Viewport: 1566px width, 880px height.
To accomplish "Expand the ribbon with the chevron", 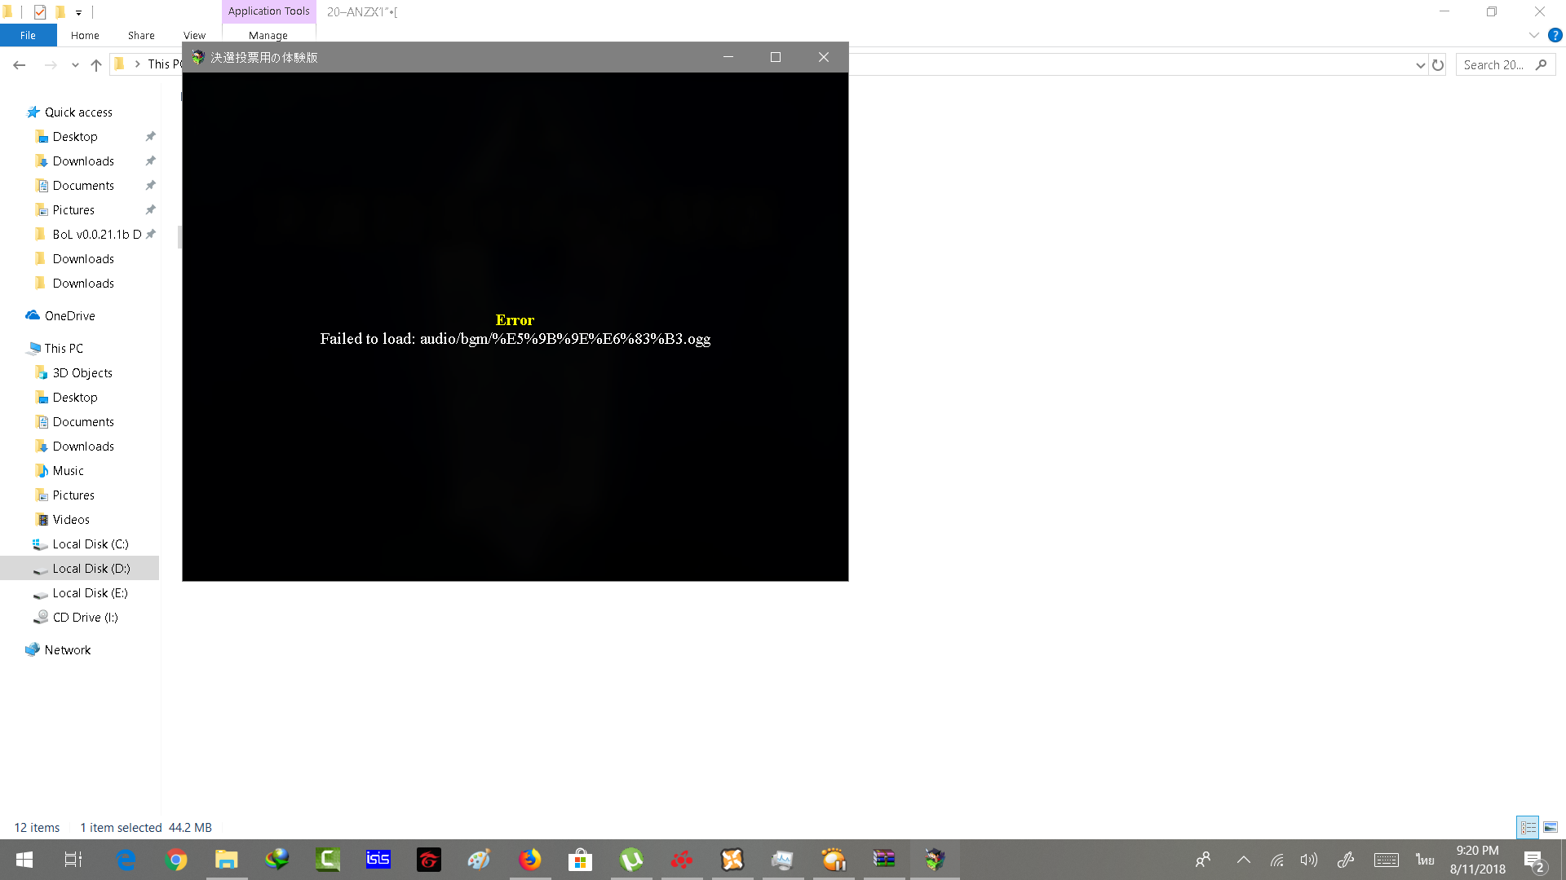I will point(1534,35).
